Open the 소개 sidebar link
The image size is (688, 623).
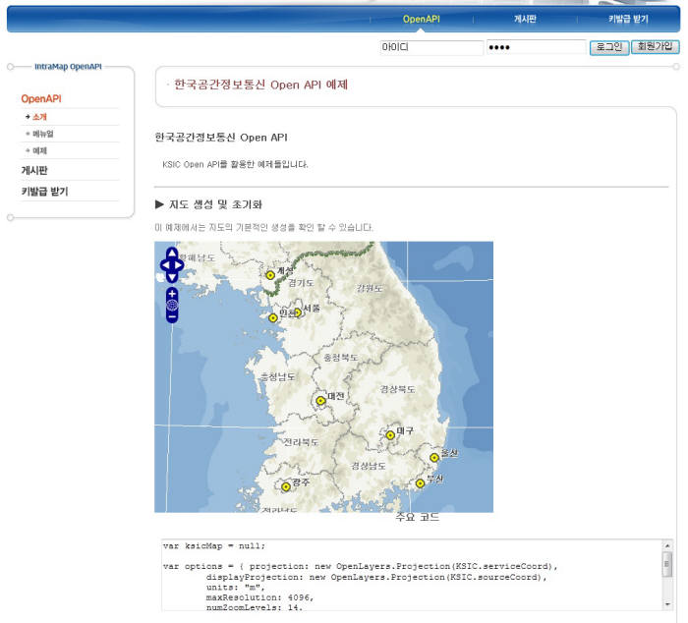pyautogui.click(x=39, y=117)
